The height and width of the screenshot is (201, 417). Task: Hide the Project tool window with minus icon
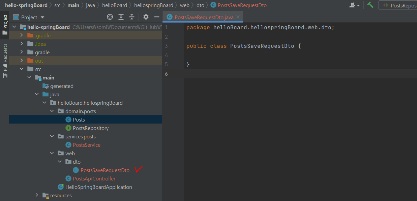(156, 17)
